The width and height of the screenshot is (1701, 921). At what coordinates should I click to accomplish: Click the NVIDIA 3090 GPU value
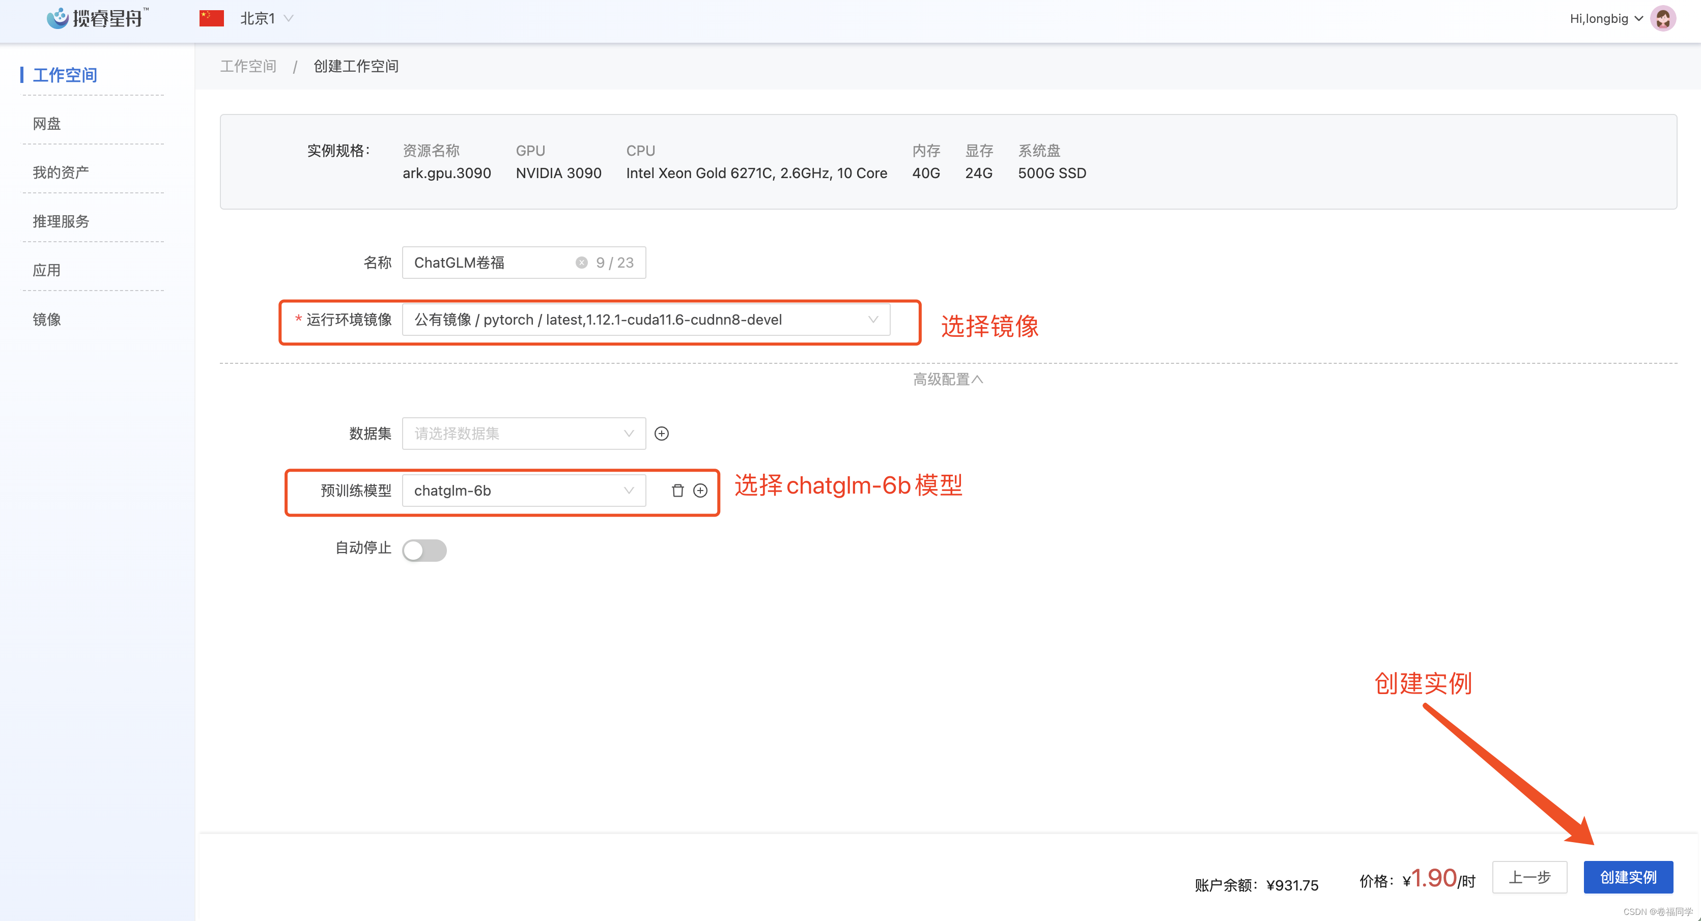(x=558, y=173)
